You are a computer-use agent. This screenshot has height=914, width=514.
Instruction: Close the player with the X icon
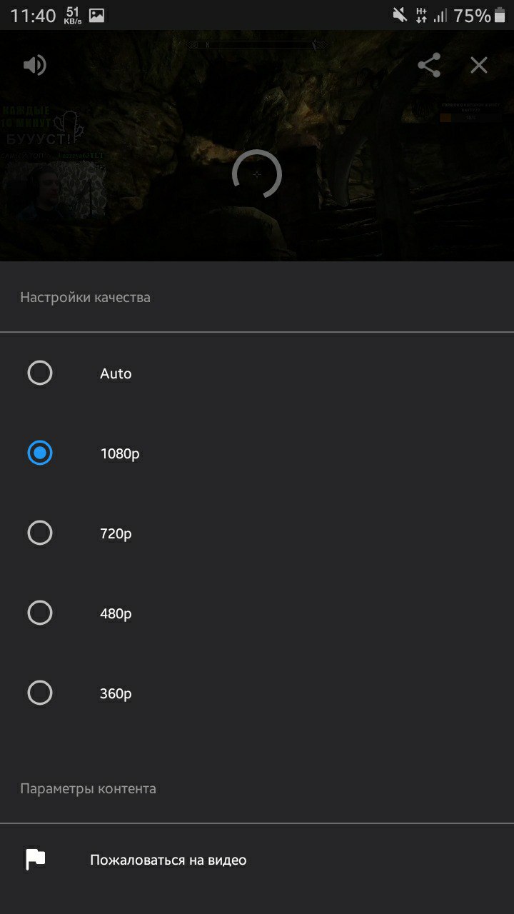tap(479, 66)
